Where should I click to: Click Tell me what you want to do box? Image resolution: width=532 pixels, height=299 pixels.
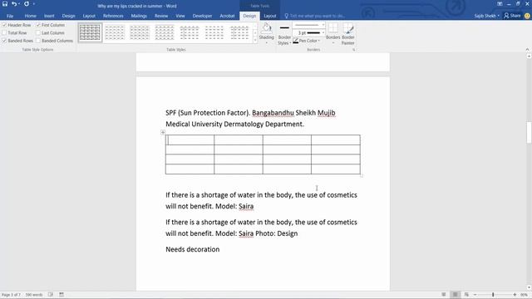click(x=315, y=16)
